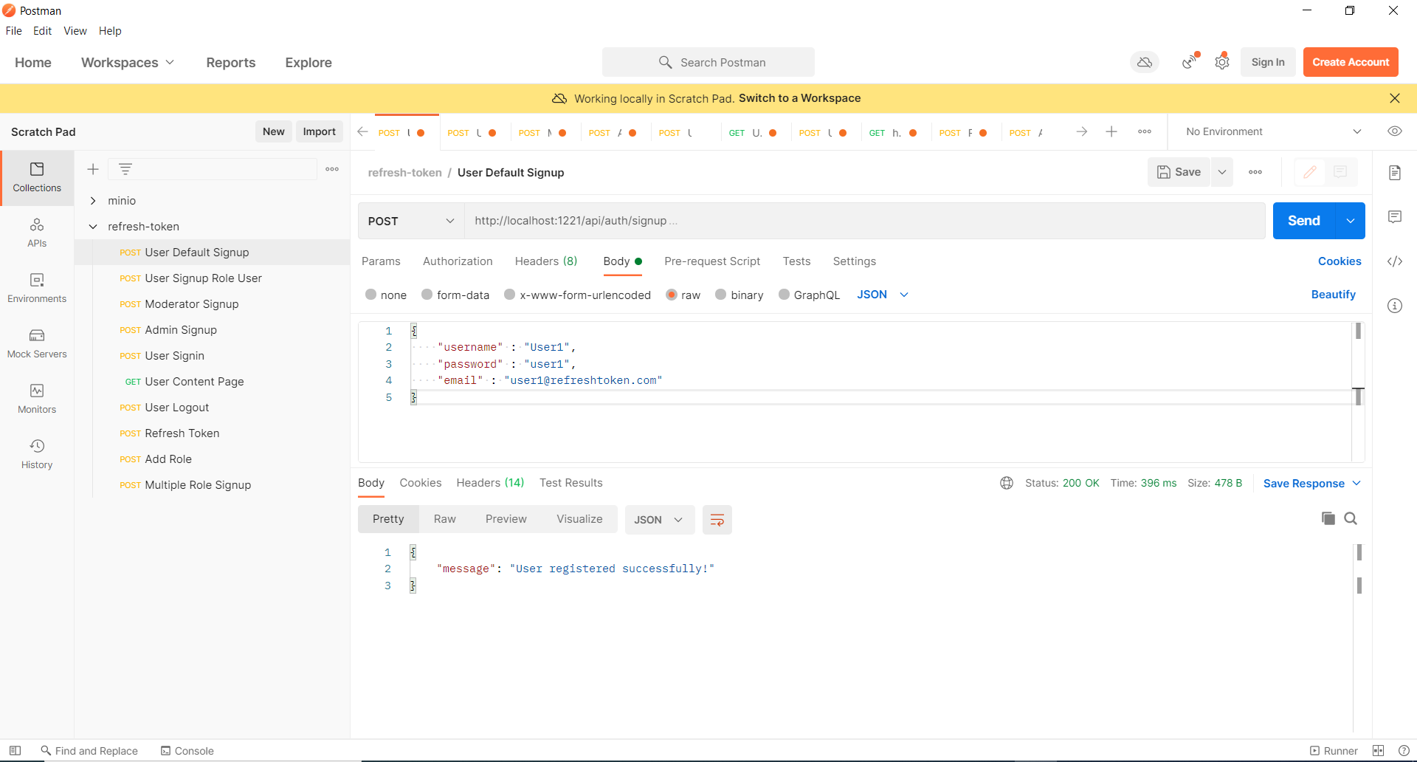
Task: Copy the response with the copy icon
Action: 1328,518
